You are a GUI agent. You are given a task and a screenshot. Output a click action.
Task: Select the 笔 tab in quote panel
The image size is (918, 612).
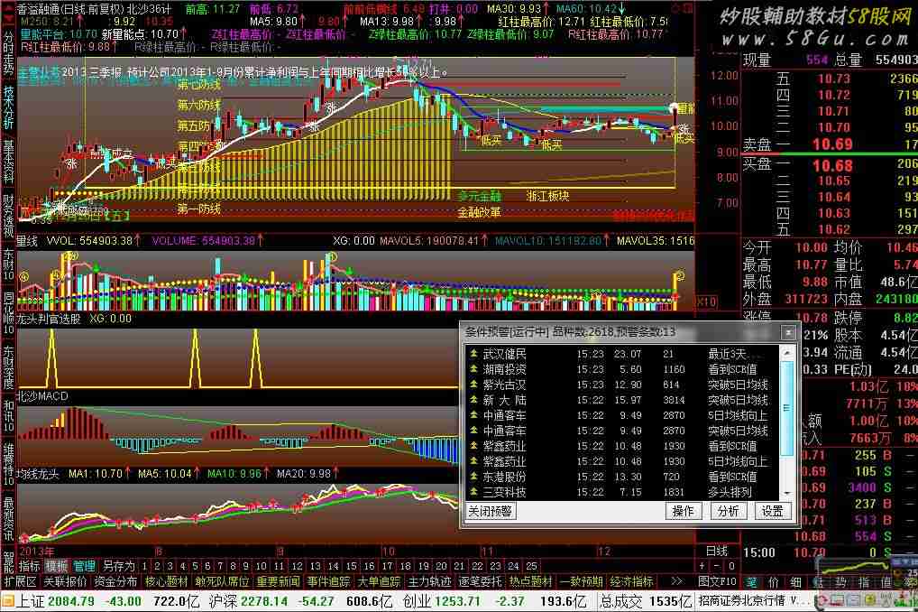coord(751,582)
